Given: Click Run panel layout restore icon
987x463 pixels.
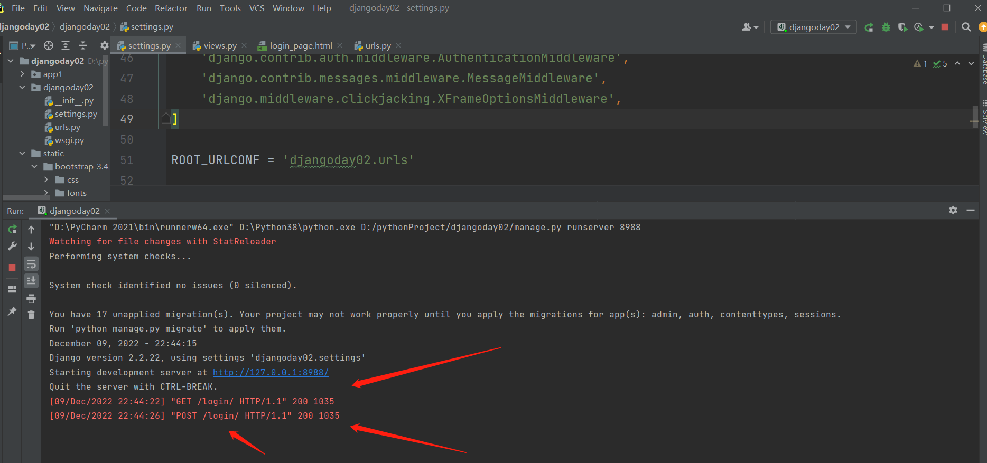Looking at the screenshot, I should 12,289.
